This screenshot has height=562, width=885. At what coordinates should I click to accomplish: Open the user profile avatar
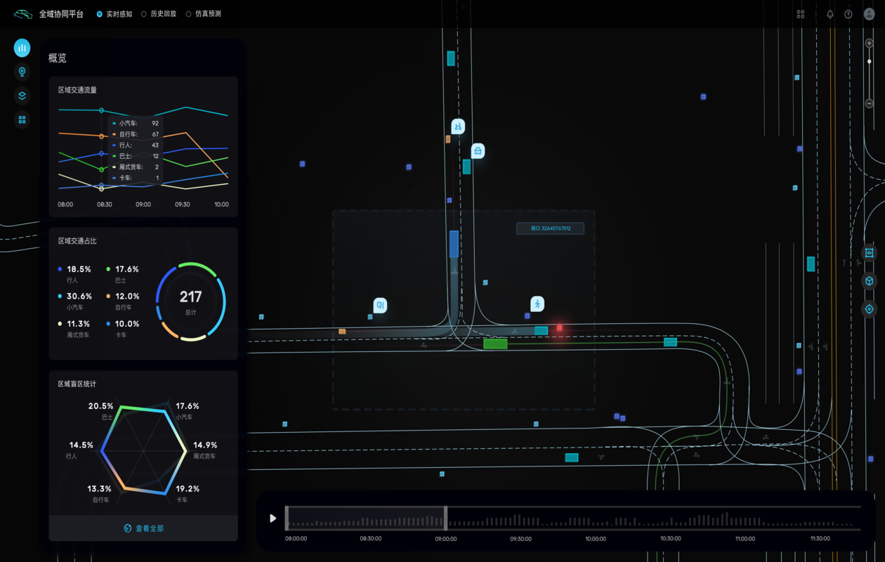click(869, 14)
